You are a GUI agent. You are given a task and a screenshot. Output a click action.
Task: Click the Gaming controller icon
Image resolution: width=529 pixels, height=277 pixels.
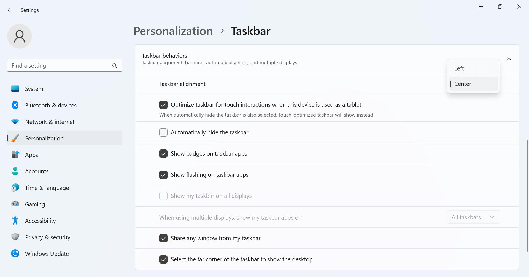click(15, 204)
